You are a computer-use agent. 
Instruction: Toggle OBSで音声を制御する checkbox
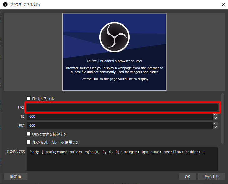click(29, 134)
